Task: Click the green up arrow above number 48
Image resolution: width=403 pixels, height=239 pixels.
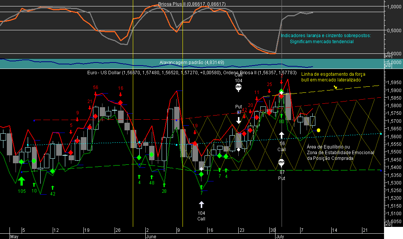Action: pyautogui.click(x=152, y=177)
